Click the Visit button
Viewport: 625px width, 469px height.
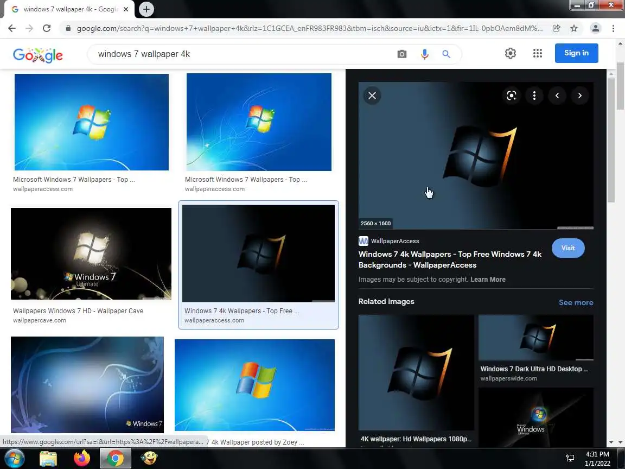tap(568, 248)
